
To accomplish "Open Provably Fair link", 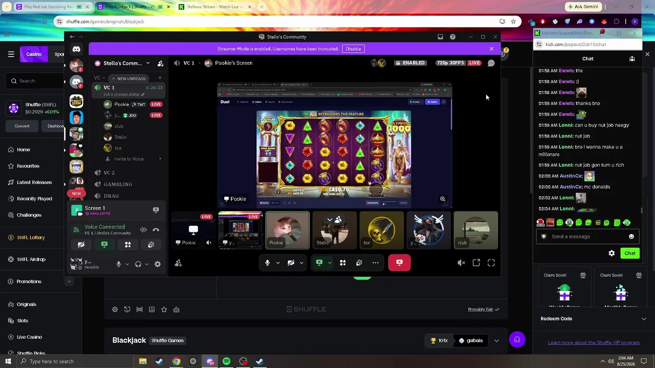I will tap(483, 309).
